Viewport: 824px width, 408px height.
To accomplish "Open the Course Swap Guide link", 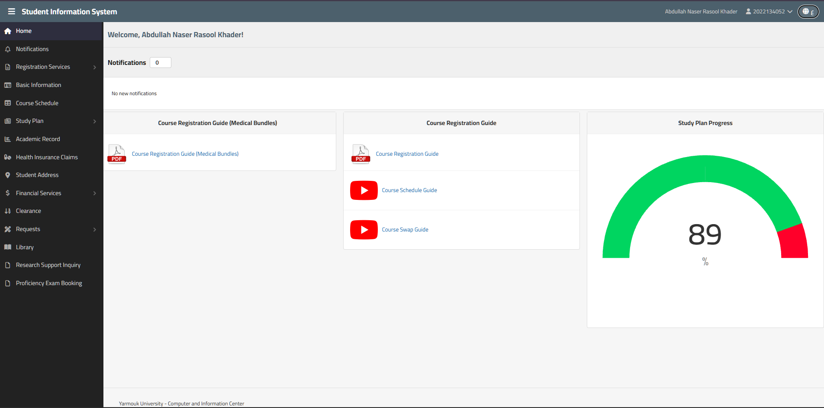I will [405, 230].
